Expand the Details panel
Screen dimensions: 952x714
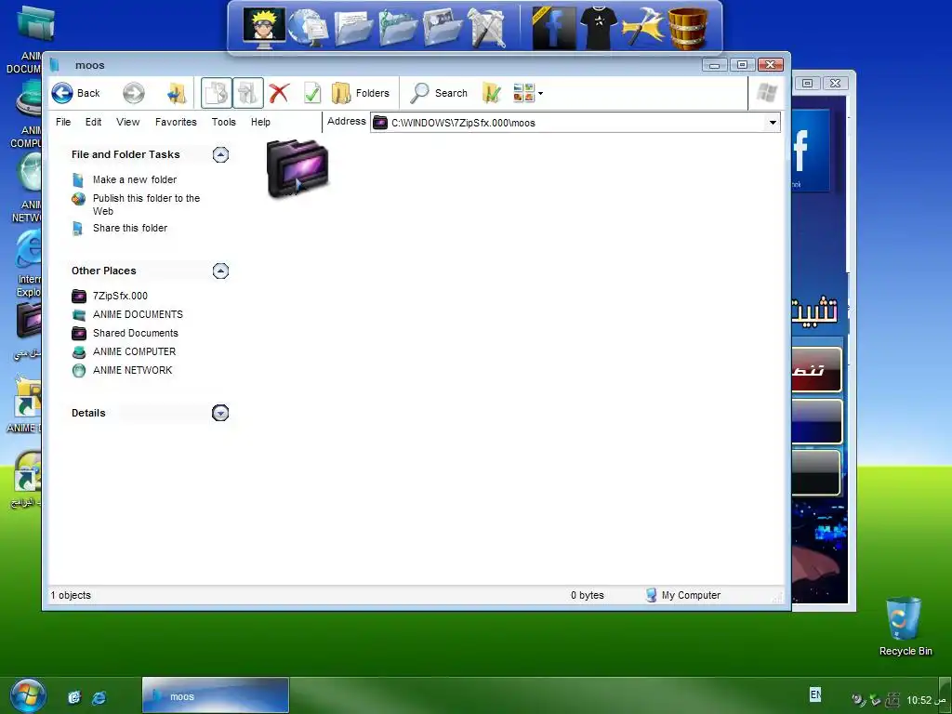click(220, 413)
